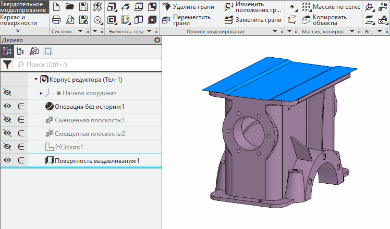Toggle visibility of Поверхность выдавливания:1
The width and height of the screenshot is (390, 229).
[7, 160]
